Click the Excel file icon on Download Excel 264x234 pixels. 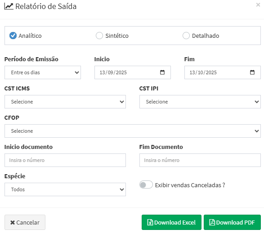click(150, 222)
